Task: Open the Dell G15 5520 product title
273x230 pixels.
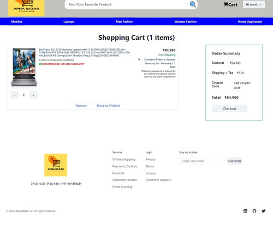Action: point(84,52)
